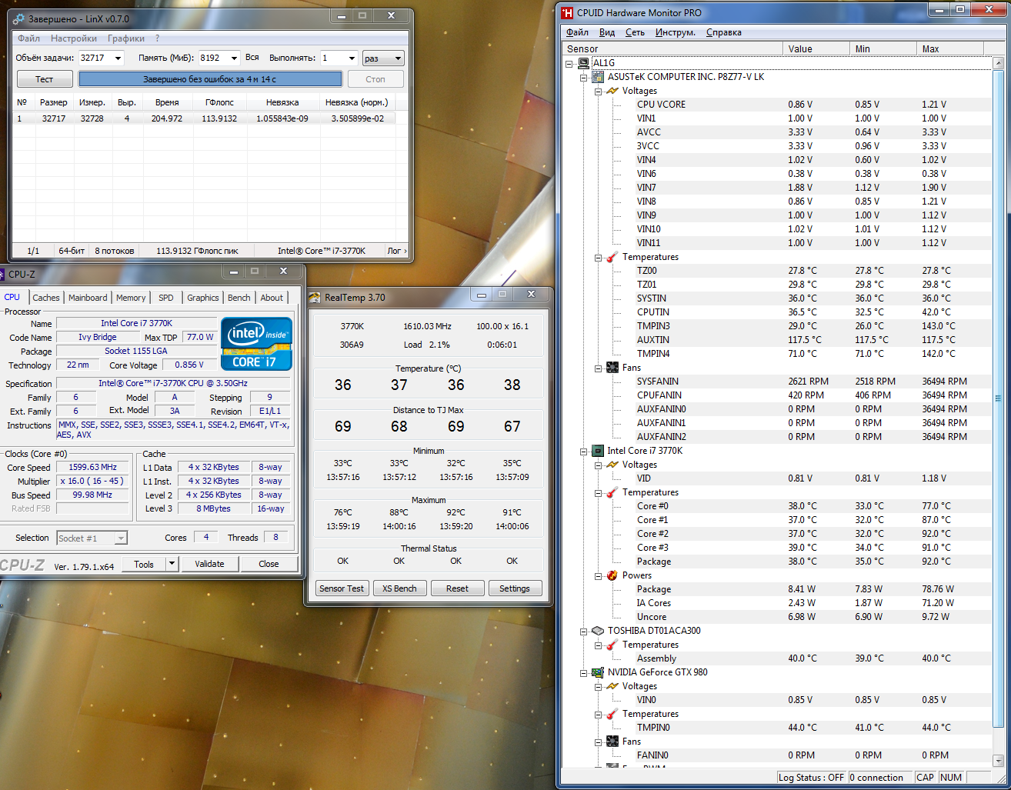Click the fan icon of ASUSTeK Fans

[x=612, y=368]
